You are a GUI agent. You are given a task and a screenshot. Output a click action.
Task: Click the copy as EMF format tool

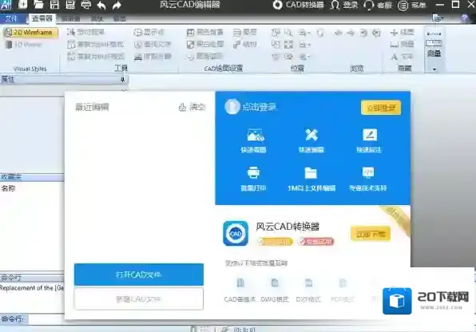click(x=96, y=45)
